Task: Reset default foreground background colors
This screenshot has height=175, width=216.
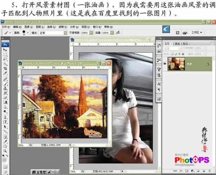Action: pos(4,156)
